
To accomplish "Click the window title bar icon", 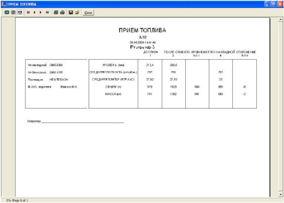I will click(x=4, y=4).
